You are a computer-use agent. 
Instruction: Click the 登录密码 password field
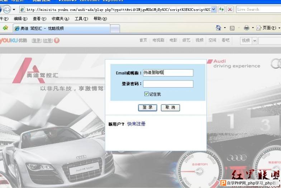[168, 84]
